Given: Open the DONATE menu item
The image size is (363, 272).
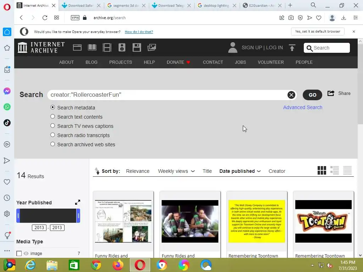Looking at the screenshot, I should tap(178, 62).
